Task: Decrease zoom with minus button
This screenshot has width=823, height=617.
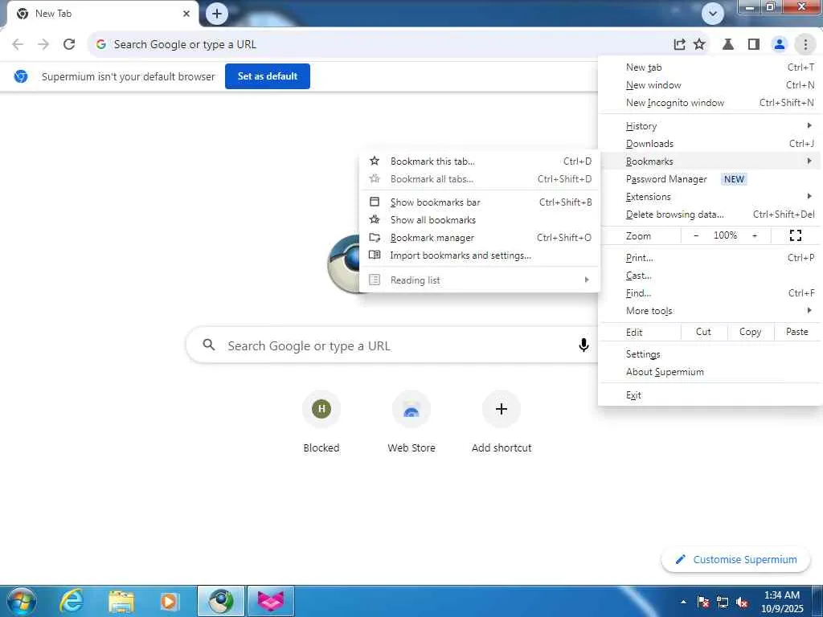Action: [x=696, y=235]
